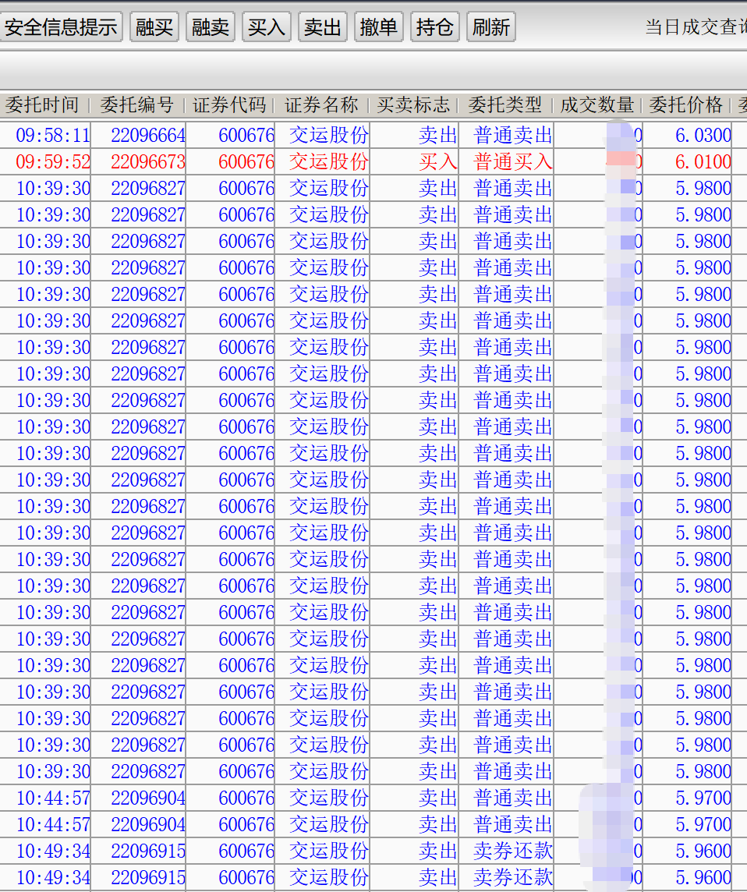Viewport: 747px width, 892px height.
Task: Click 普通卖出 in the 22096664 row
Action: tap(513, 136)
